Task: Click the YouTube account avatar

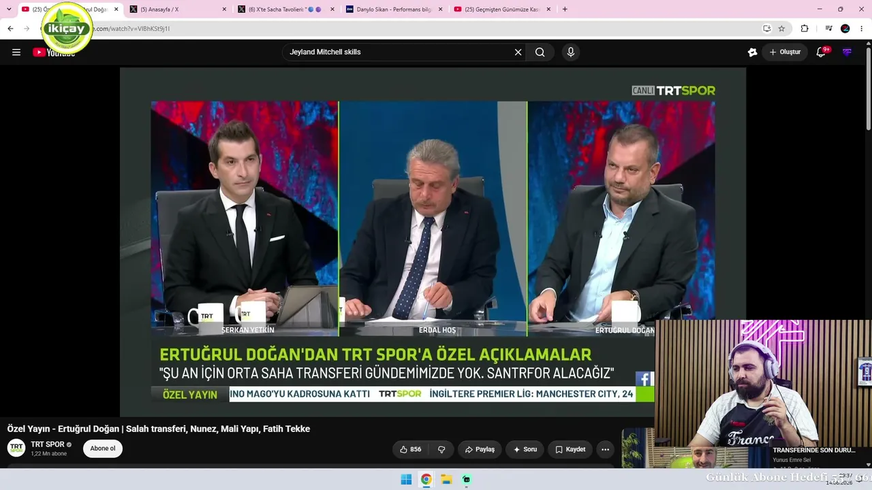Action: pyautogui.click(x=847, y=52)
